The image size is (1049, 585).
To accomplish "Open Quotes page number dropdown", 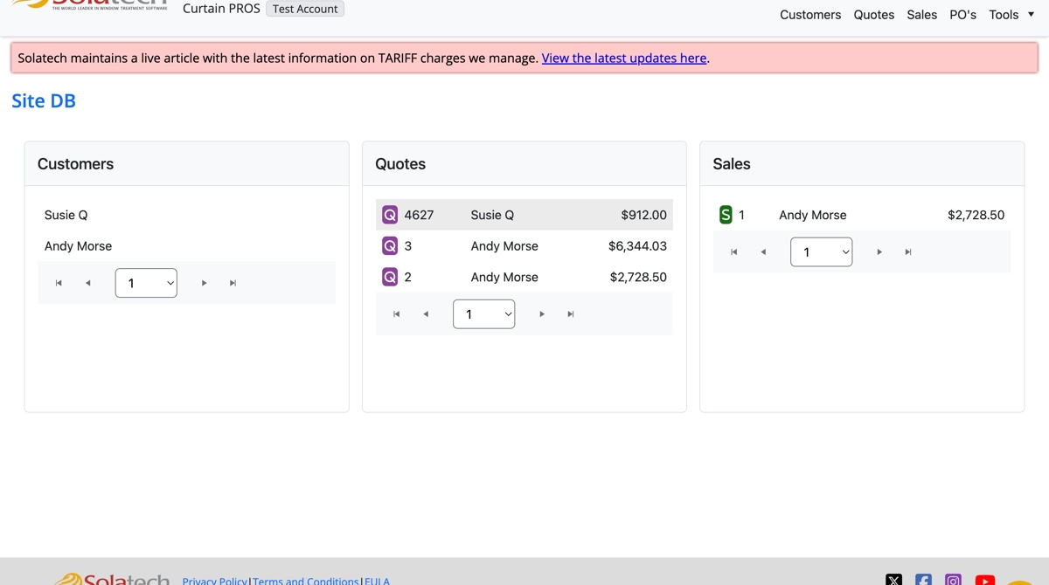I will click(x=483, y=314).
